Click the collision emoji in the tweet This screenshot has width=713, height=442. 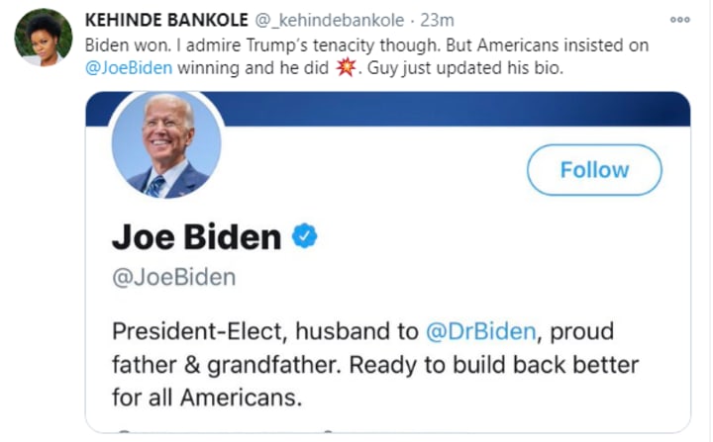pos(346,67)
